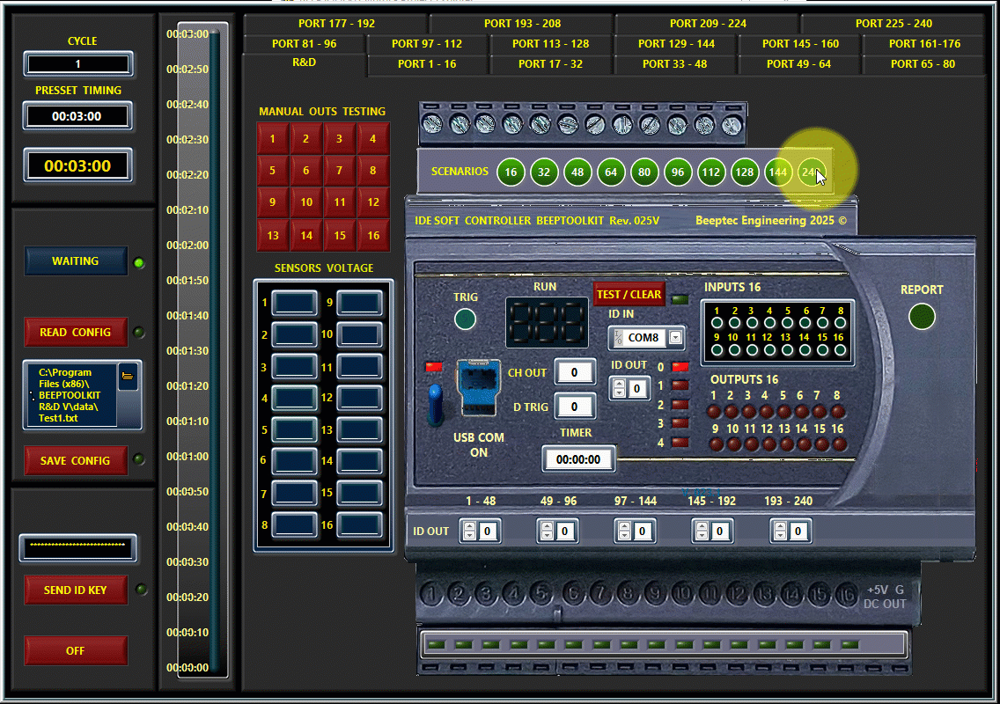Click sensor voltage 16 display box
Screen dimensions: 1000x704
tap(360, 524)
